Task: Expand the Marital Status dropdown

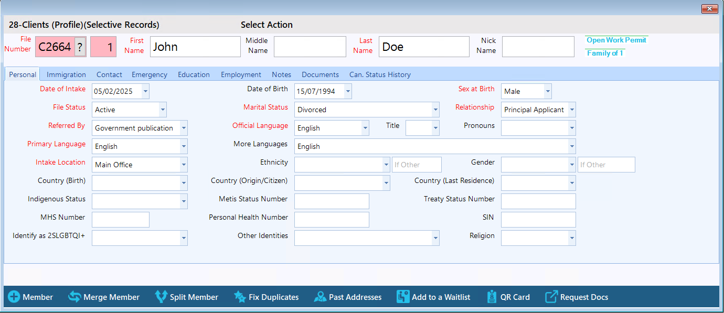Action: pos(435,110)
